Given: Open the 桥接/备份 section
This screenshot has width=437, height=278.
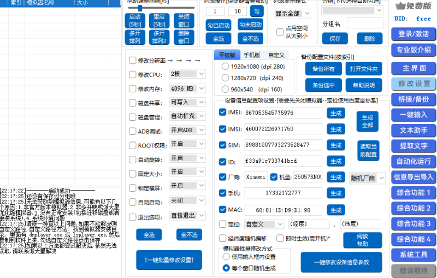Looking at the screenshot, I should point(413,99).
